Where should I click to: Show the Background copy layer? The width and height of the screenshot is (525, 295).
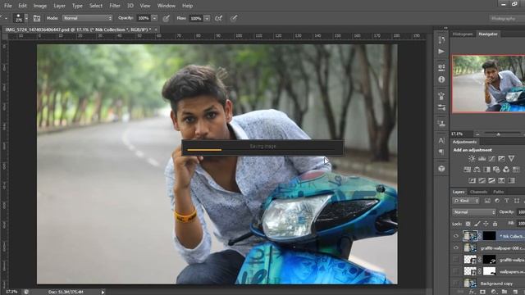[456, 283]
